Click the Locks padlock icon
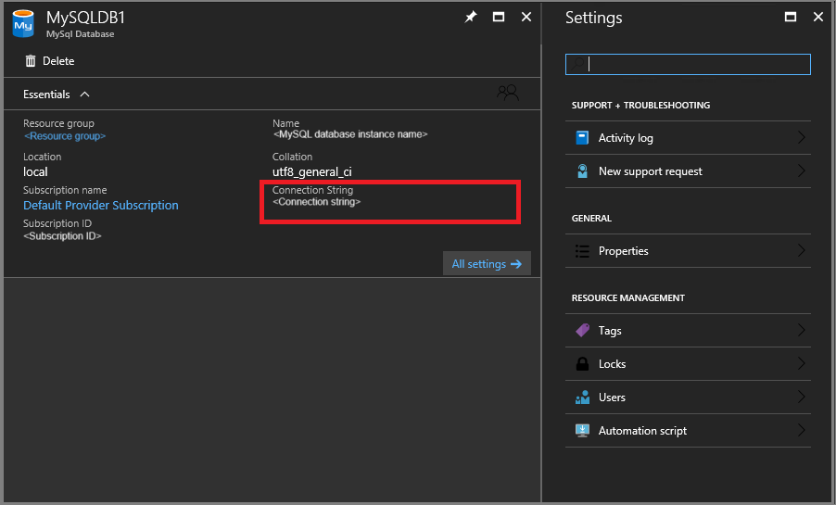836x505 pixels. click(582, 364)
